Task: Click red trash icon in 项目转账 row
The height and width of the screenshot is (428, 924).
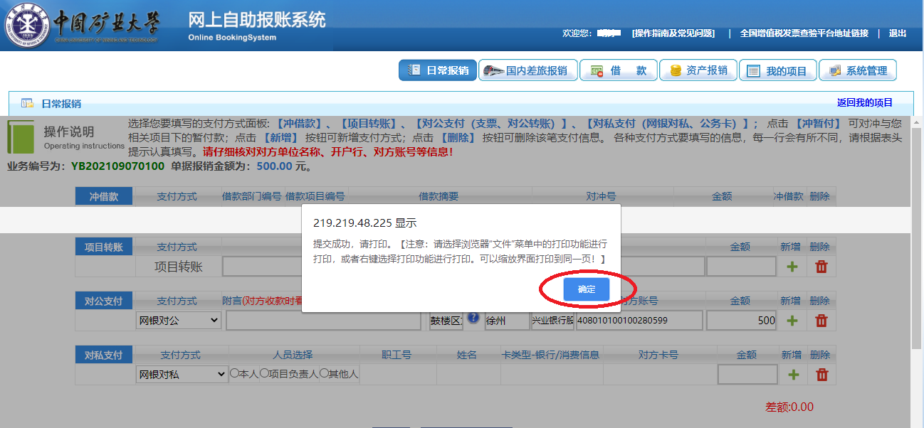Action: pyautogui.click(x=821, y=267)
